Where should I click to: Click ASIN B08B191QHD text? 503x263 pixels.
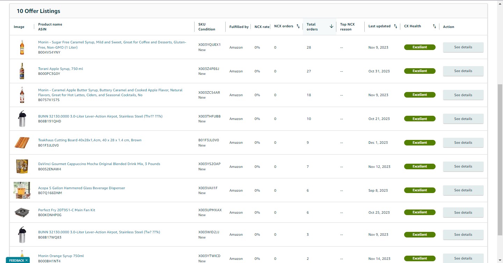50,121
